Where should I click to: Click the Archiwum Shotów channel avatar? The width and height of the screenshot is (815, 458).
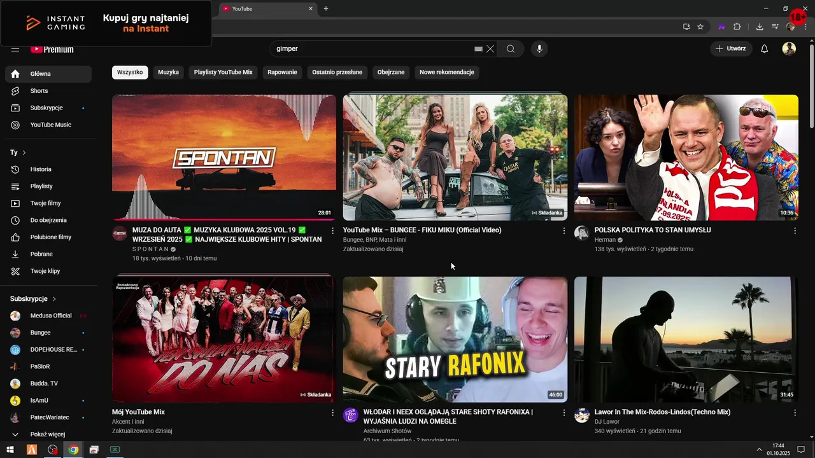pyautogui.click(x=351, y=415)
